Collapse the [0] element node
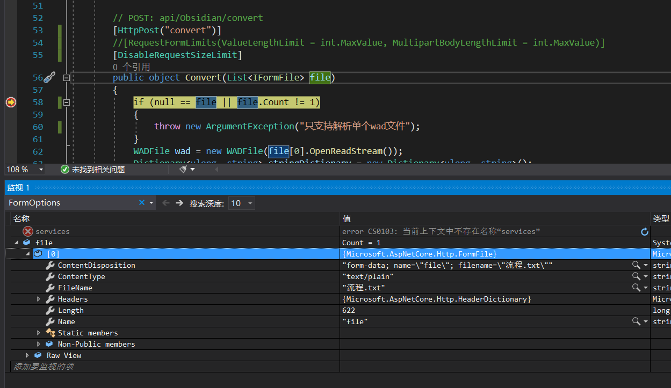671x388 pixels. 27,254
